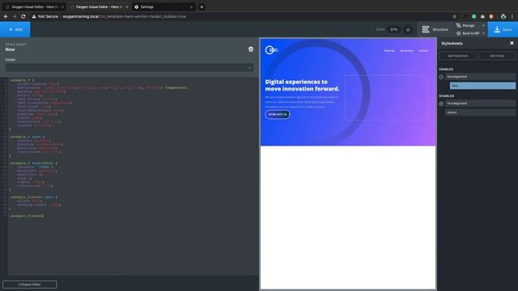Select the hero heading Digital experiences text
518x291 pixels.
pyautogui.click(x=302, y=85)
